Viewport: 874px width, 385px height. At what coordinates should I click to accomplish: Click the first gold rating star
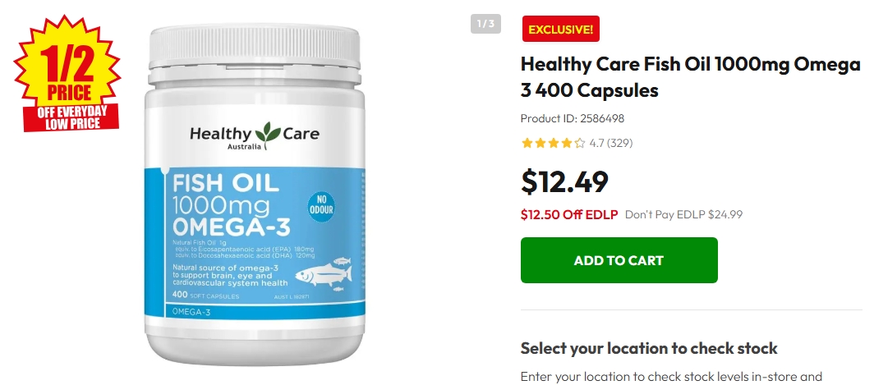tap(527, 143)
